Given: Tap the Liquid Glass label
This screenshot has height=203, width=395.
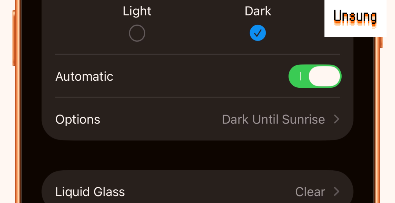Looking at the screenshot, I should click(90, 192).
